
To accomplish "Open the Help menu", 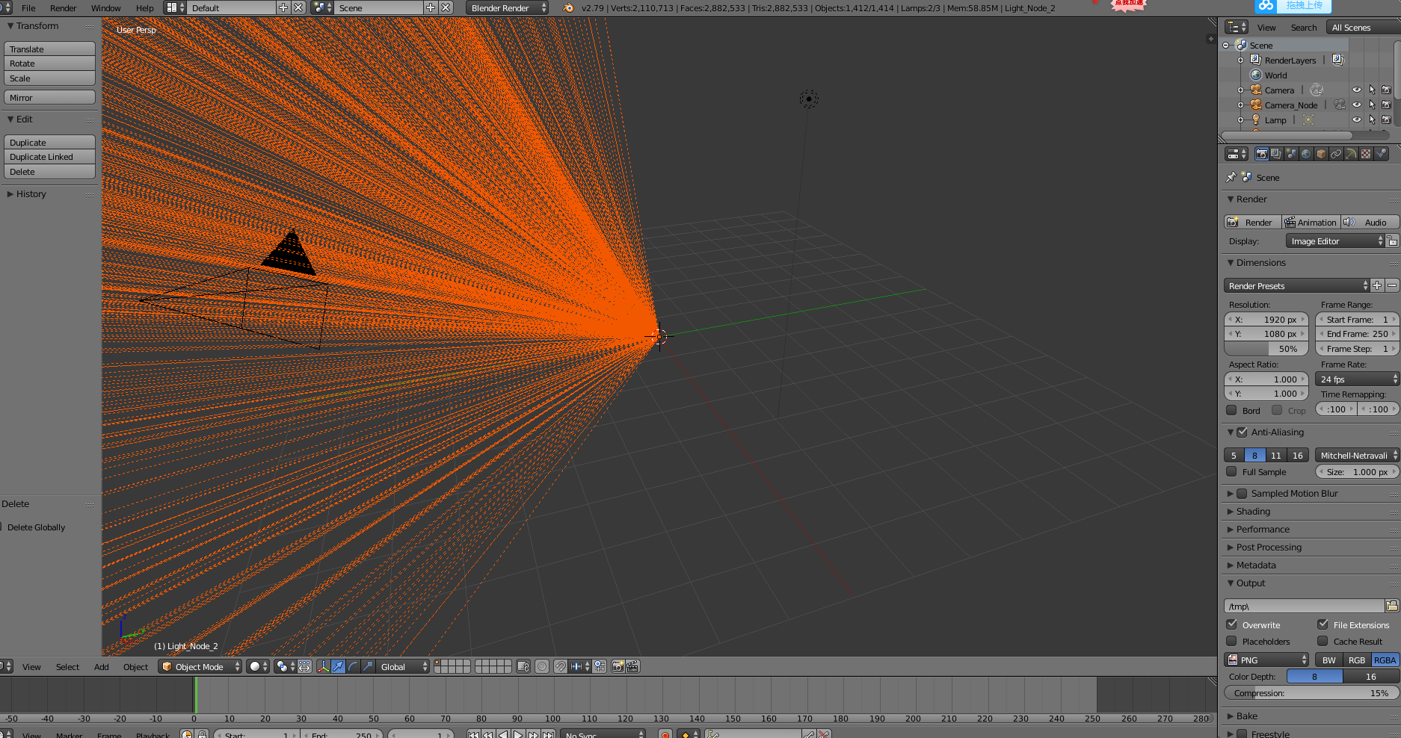I will coord(145,7).
